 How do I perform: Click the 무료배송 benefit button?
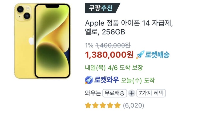[x=115, y=93]
